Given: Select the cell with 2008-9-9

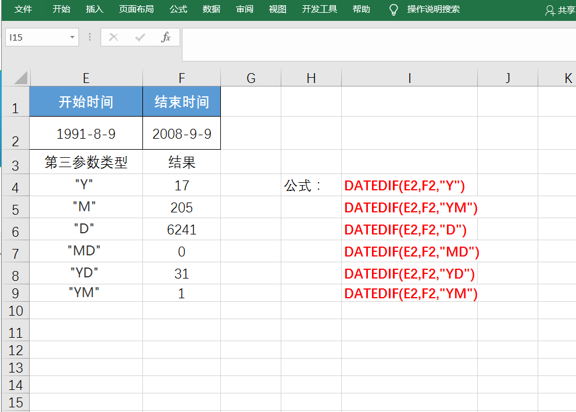Looking at the screenshot, I should (181, 133).
